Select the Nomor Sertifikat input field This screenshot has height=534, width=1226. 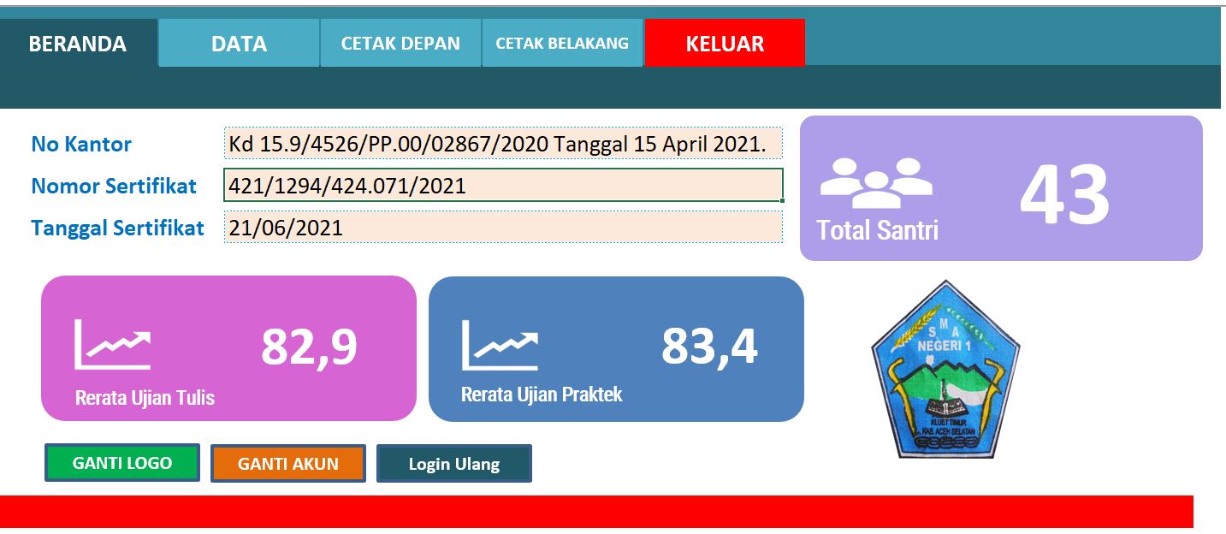pyautogui.click(x=503, y=186)
